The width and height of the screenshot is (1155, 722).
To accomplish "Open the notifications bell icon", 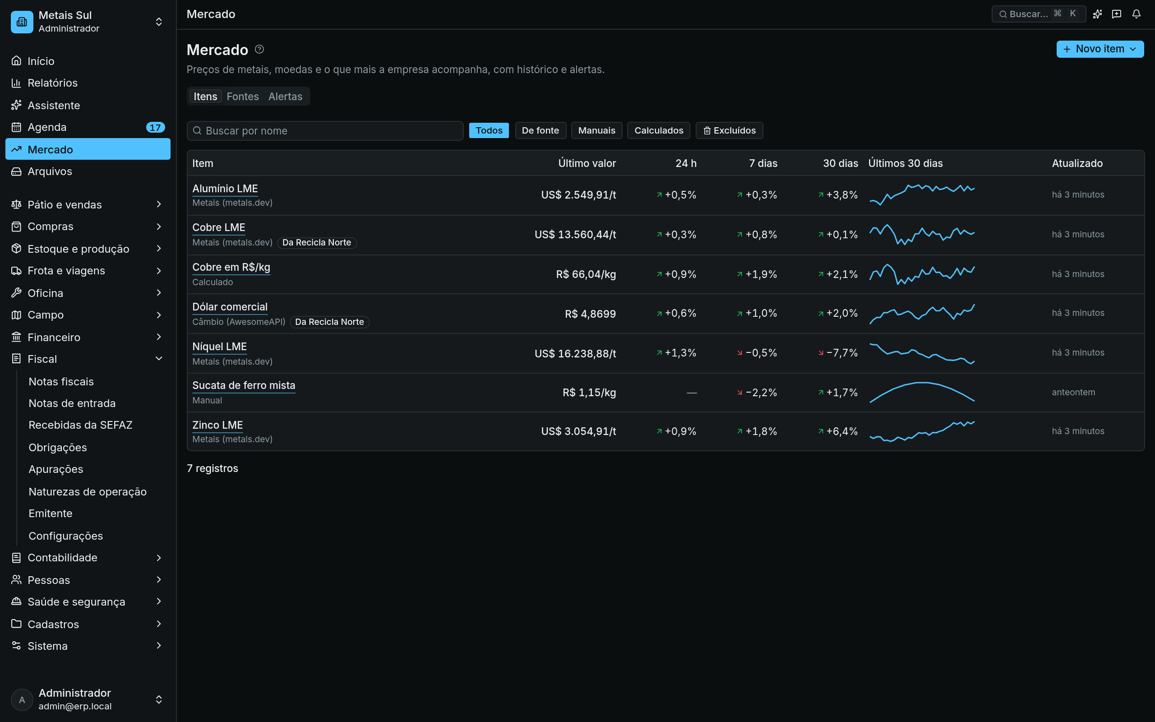I will (1137, 14).
